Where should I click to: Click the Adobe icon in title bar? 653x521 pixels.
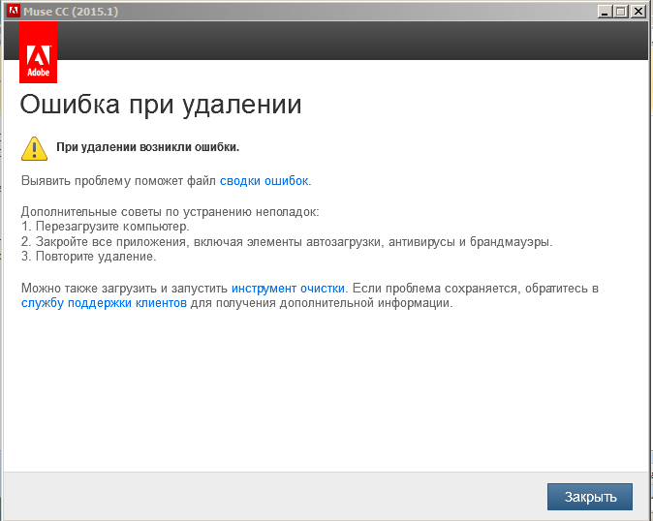(x=14, y=11)
